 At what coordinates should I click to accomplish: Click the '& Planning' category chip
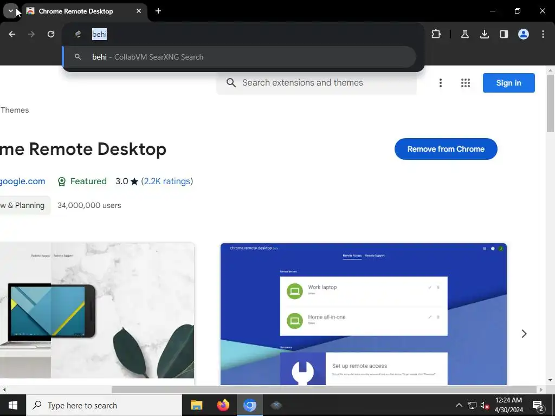point(25,205)
